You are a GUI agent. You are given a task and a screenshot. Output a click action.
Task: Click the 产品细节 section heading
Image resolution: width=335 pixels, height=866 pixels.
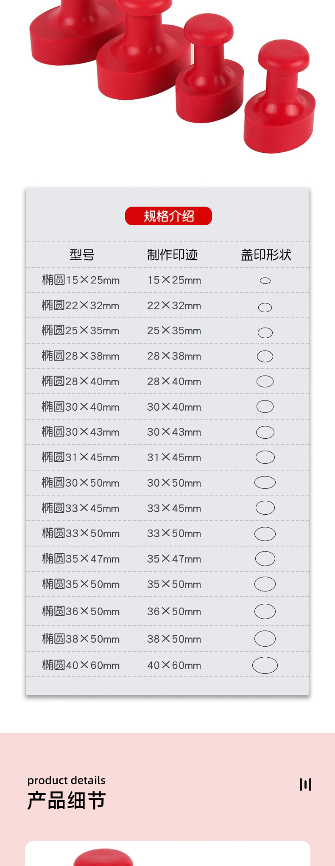coord(67,801)
